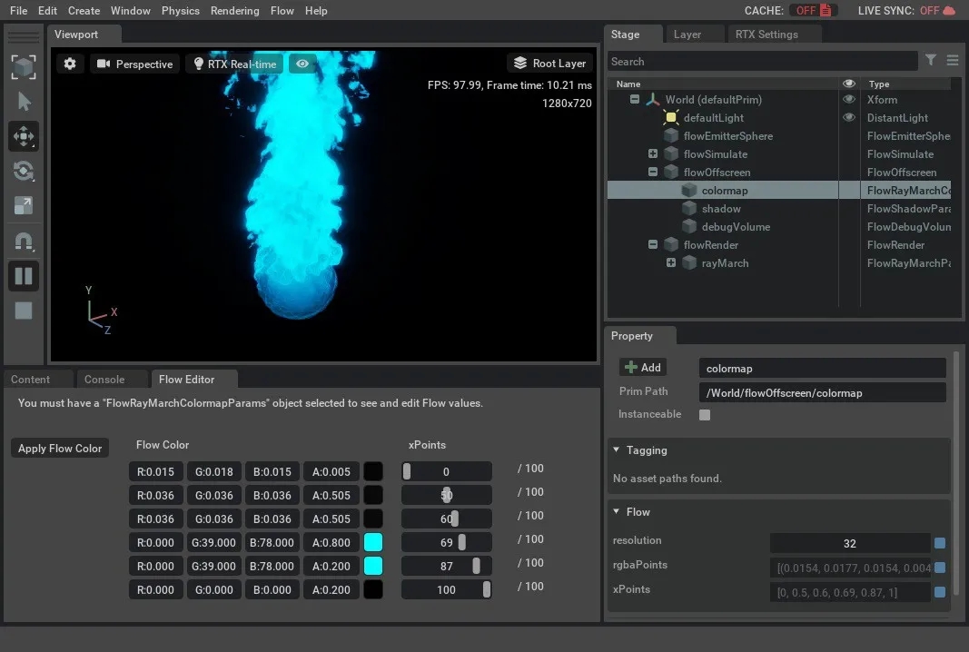969x652 pixels.
Task: Open the Physics menu
Action: pyautogui.click(x=180, y=11)
